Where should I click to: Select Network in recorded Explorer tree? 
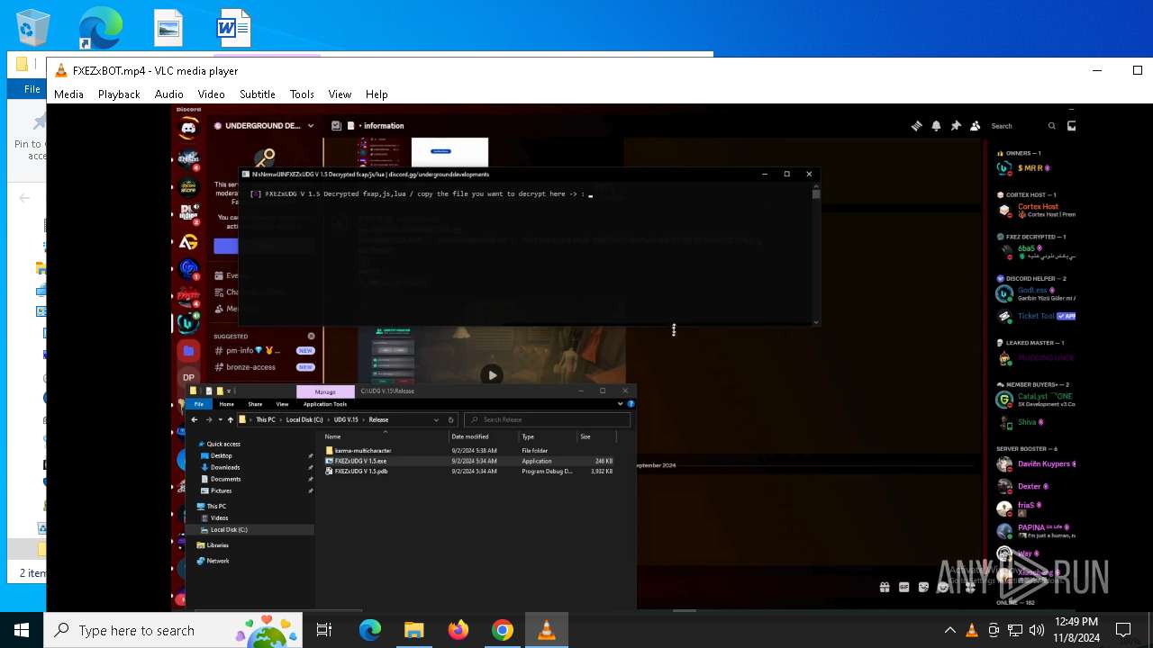(x=218, y=561)
